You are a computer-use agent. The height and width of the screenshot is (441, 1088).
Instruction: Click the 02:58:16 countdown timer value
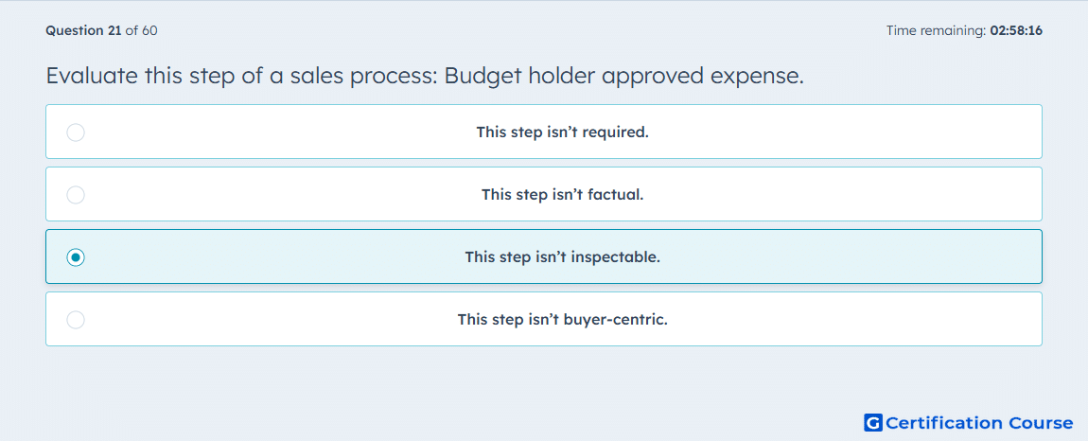pyautogui.click(x=1016, y=30)
